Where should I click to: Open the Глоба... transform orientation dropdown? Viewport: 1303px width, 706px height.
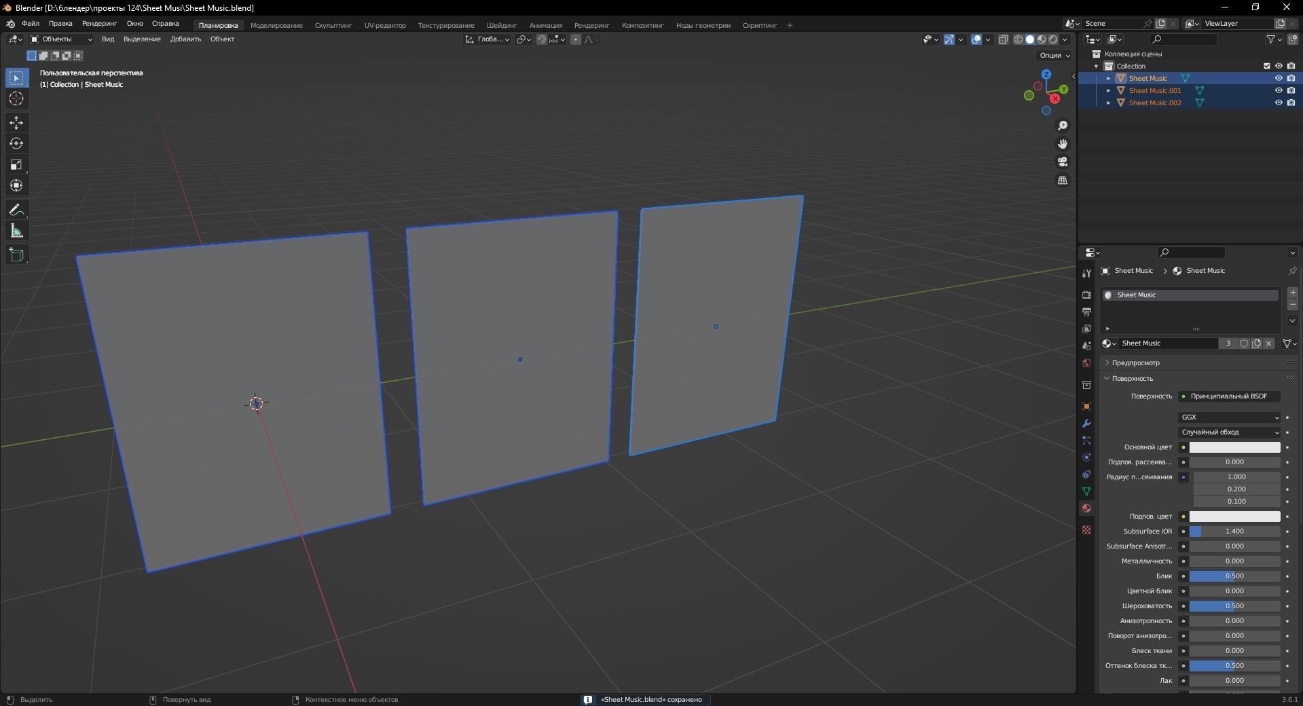click(488, 39)
